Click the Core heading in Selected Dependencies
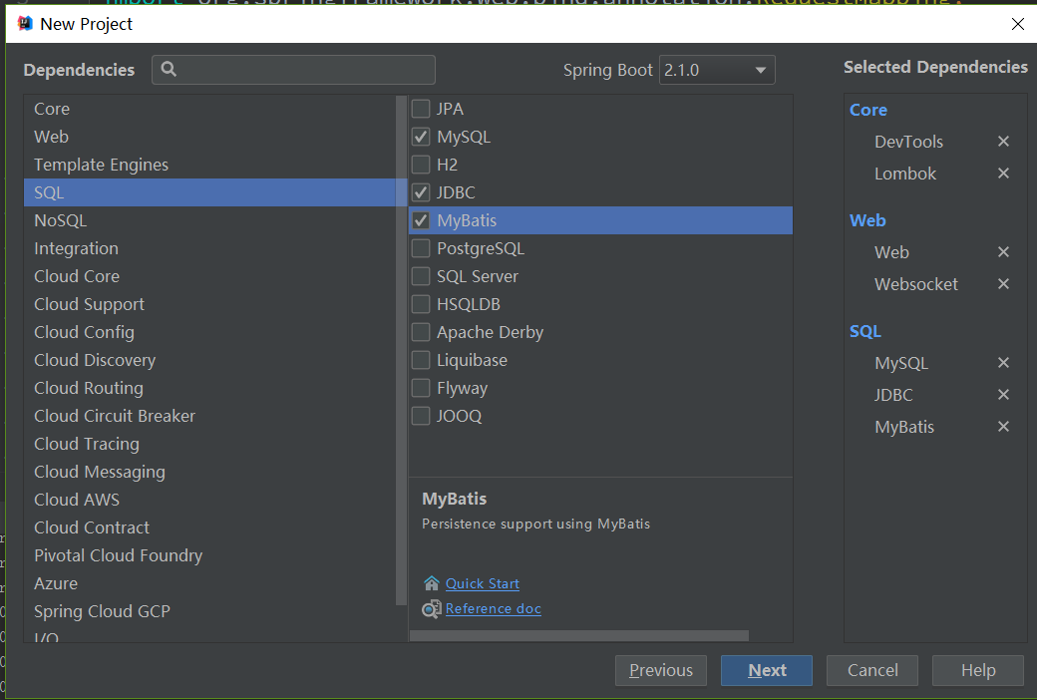 (x=868, y=110)
